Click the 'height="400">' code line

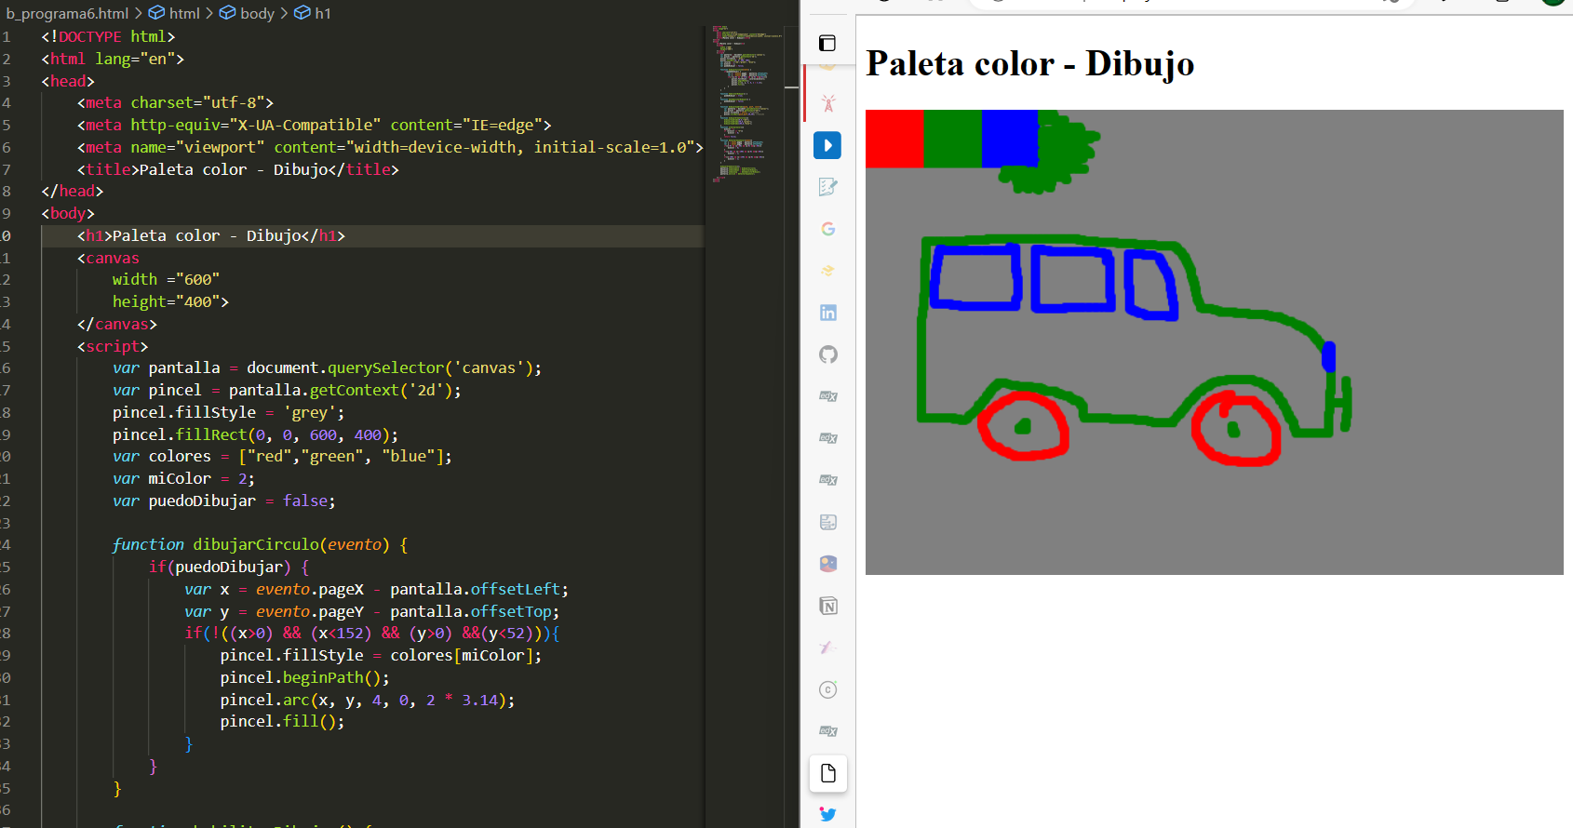coord(170,301)
